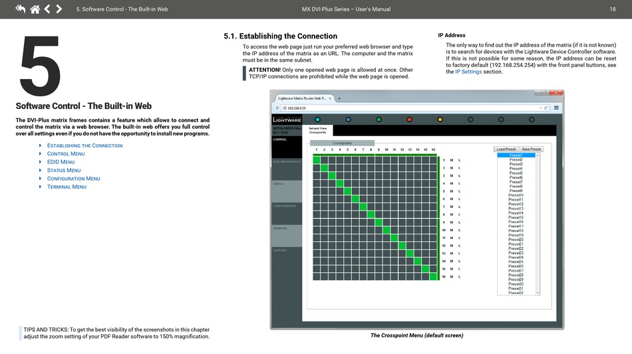
Task: Click the Lightware logo in the web page
Action: click(x=287, y=120)
